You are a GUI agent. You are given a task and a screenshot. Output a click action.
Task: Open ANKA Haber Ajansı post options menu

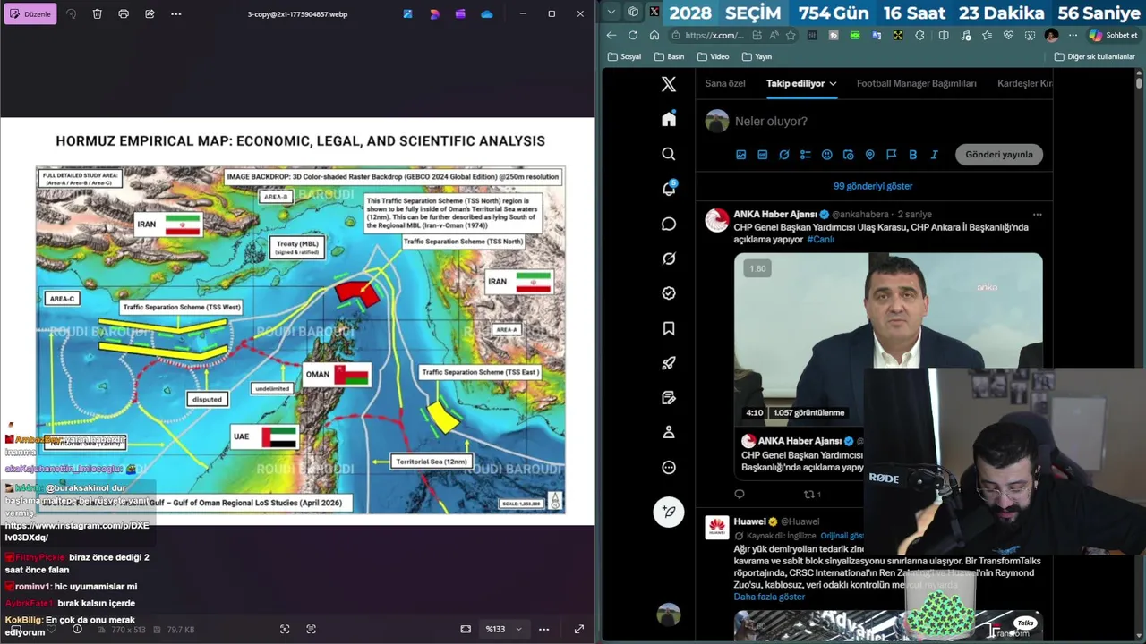click(x=1037, y=215)
